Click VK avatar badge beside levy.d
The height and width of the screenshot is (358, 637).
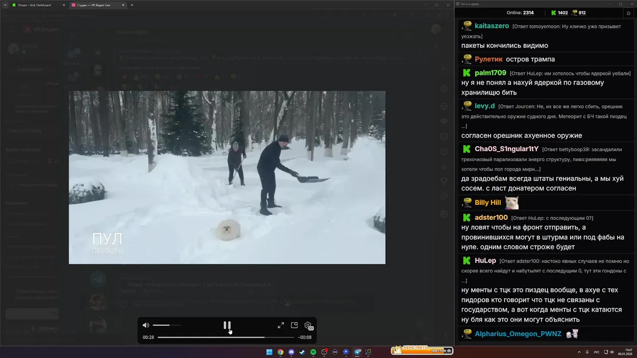(467, 105)
